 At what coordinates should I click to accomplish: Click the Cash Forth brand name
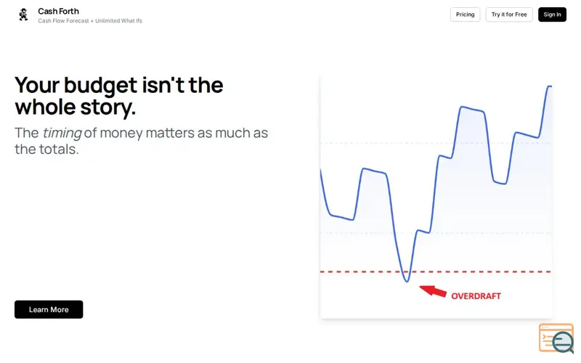pyautogui.click(x=58, y=11)
